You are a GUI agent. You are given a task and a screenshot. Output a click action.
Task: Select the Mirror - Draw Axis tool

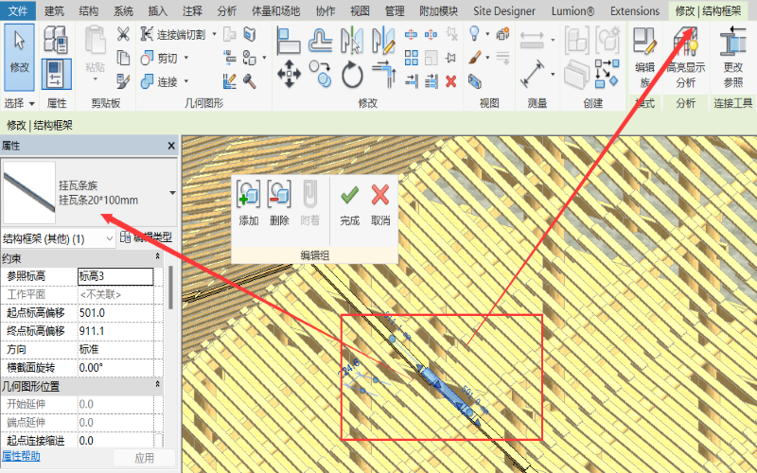383,41
